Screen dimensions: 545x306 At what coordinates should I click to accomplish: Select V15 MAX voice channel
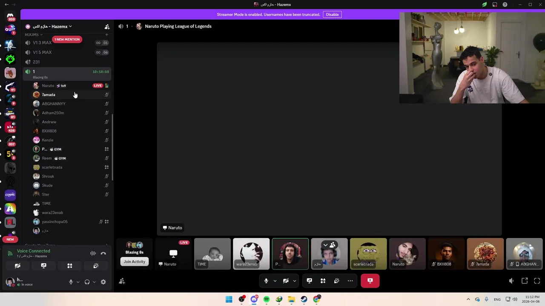coord(67,52)
